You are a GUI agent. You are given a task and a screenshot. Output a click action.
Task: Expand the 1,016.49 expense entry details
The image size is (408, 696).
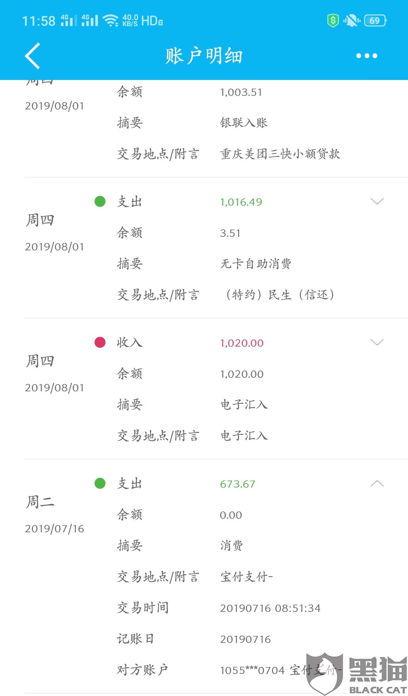(377, 201)
